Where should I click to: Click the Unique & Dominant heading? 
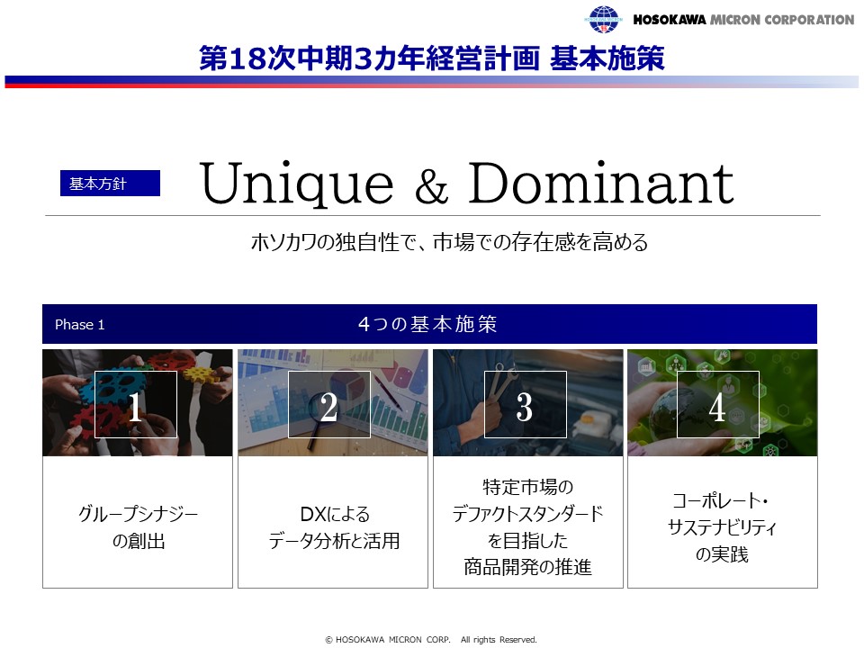[x=466, y=183]
